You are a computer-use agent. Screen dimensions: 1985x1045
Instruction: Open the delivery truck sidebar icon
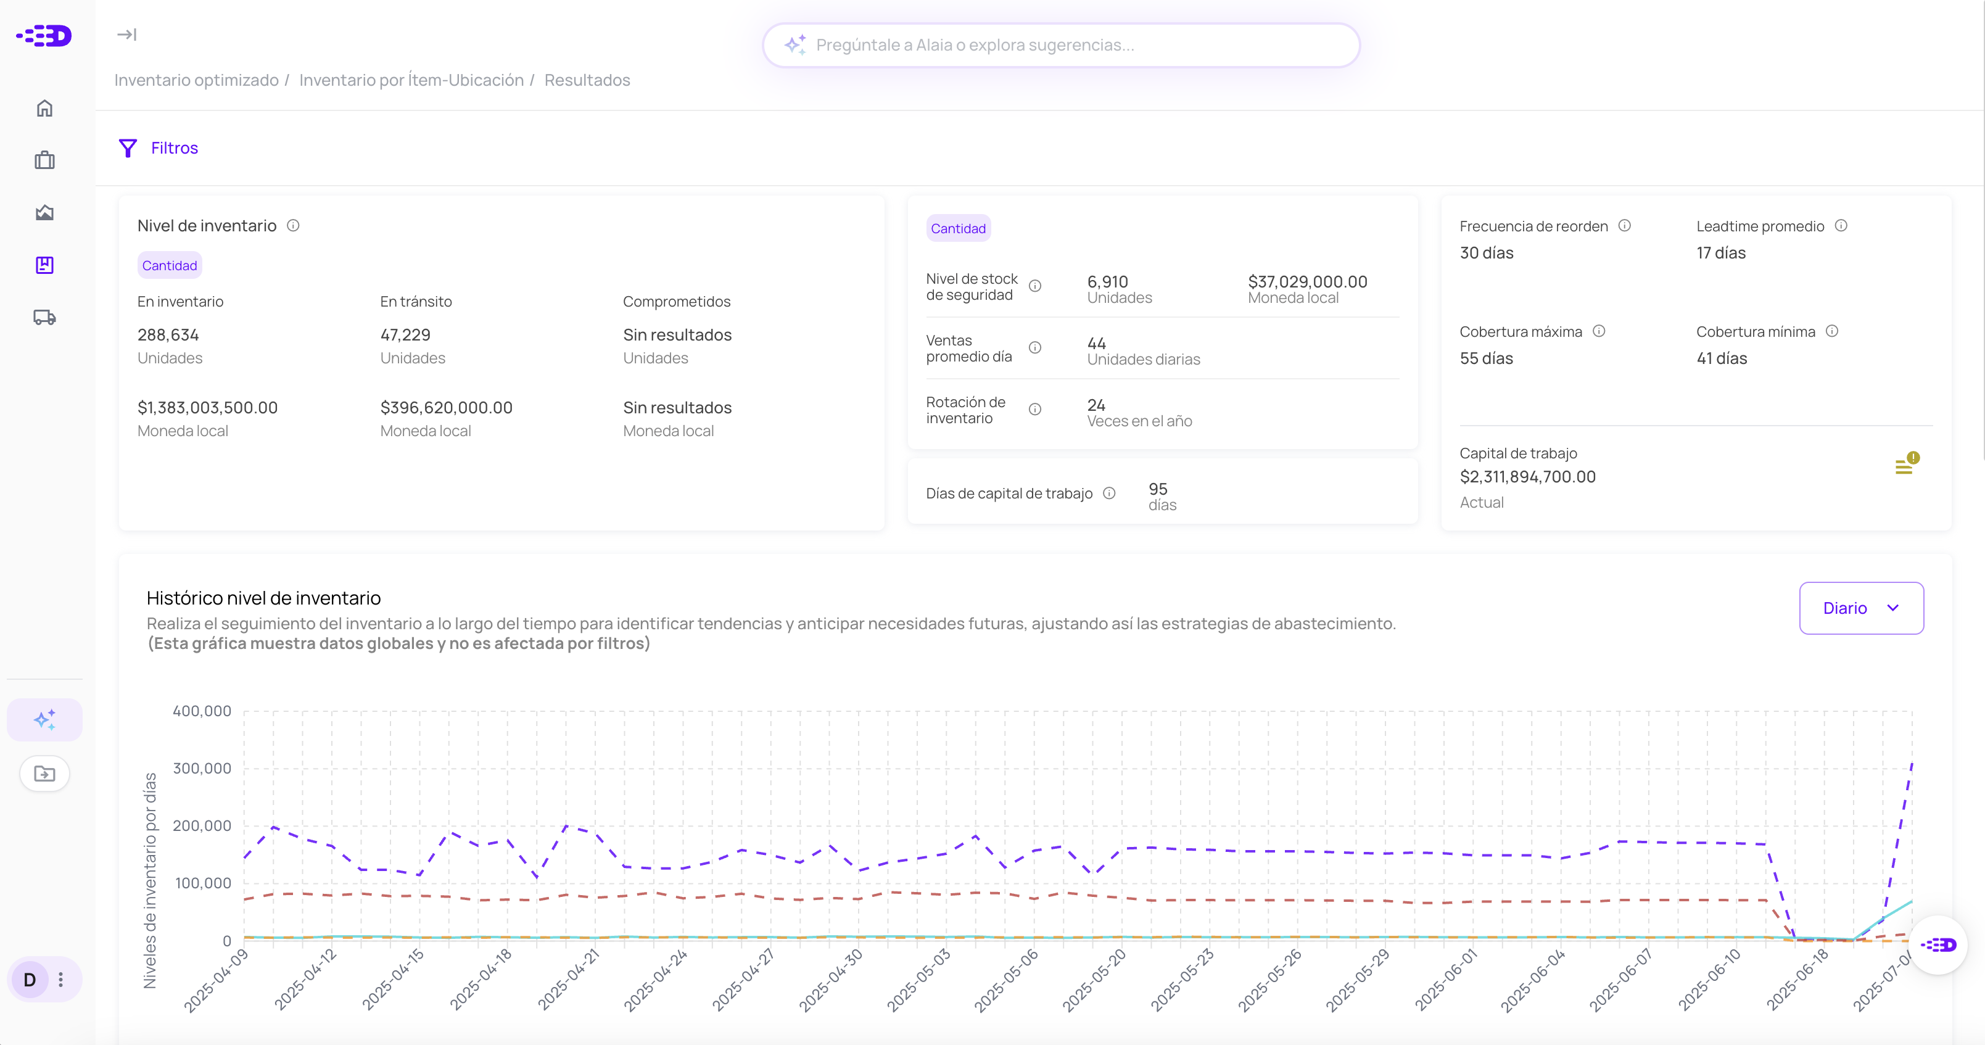click(44, 318)
